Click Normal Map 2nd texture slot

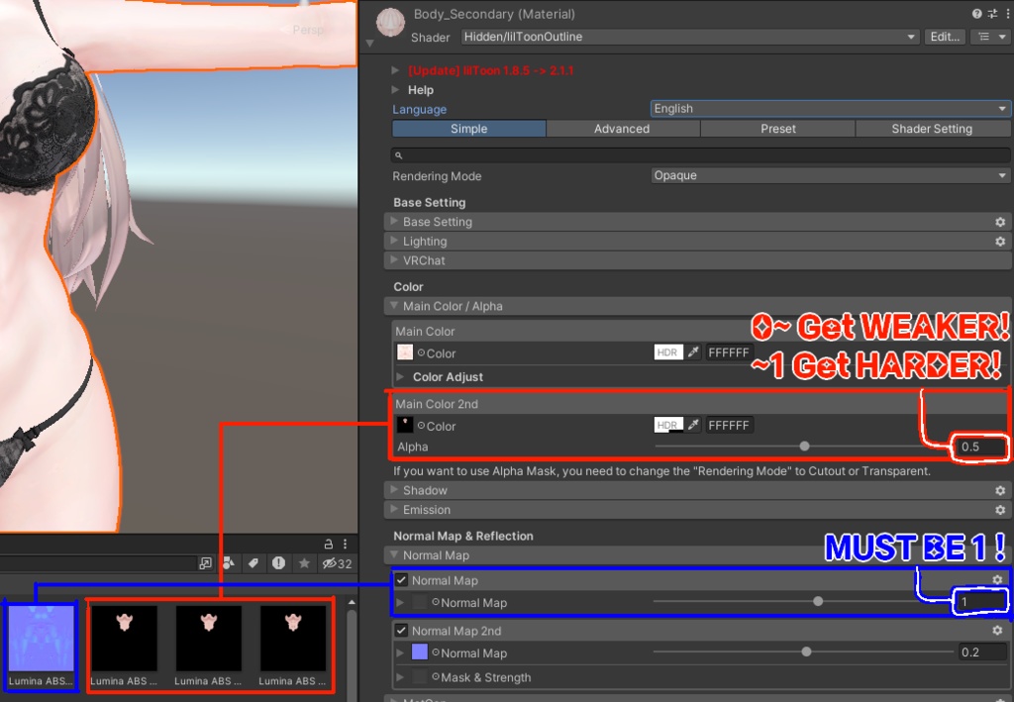coord(420,652)
